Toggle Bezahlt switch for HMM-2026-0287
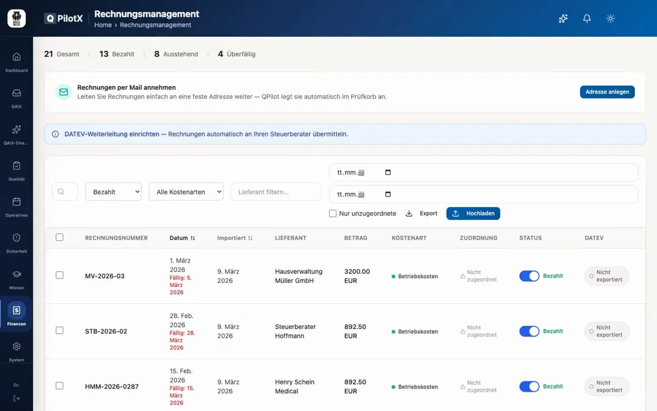657x411 pixels. (x=529, y=386)
